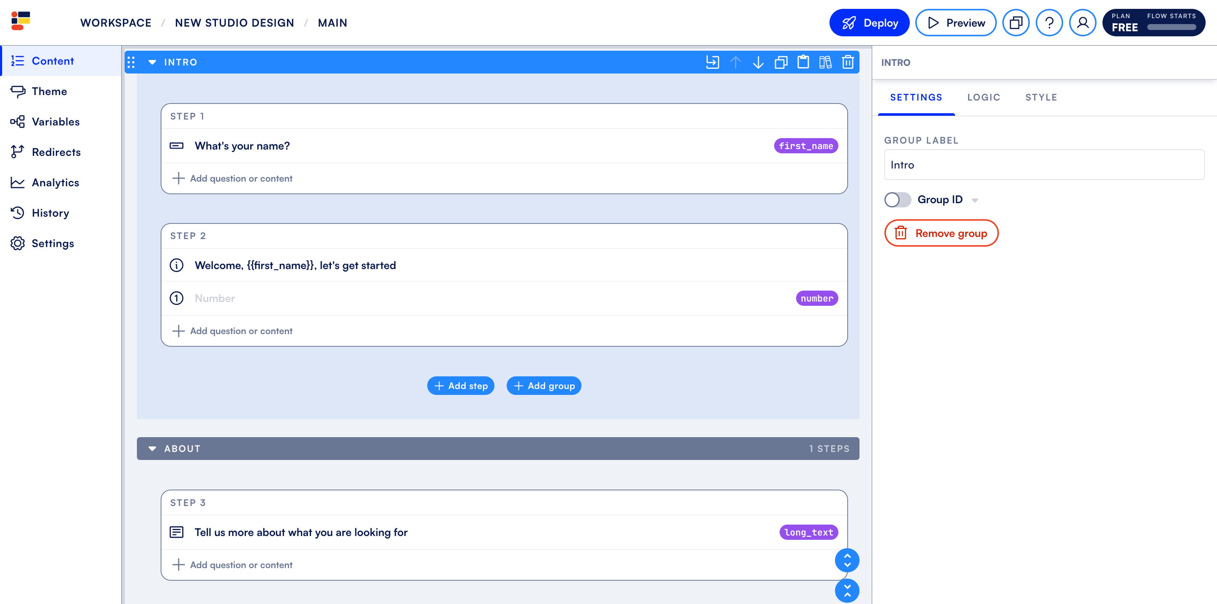Image resolution: width=1217 pixels, height=604 pixels.
Task: Collapse the INTRO group triangle
Action: click(152, 63)
